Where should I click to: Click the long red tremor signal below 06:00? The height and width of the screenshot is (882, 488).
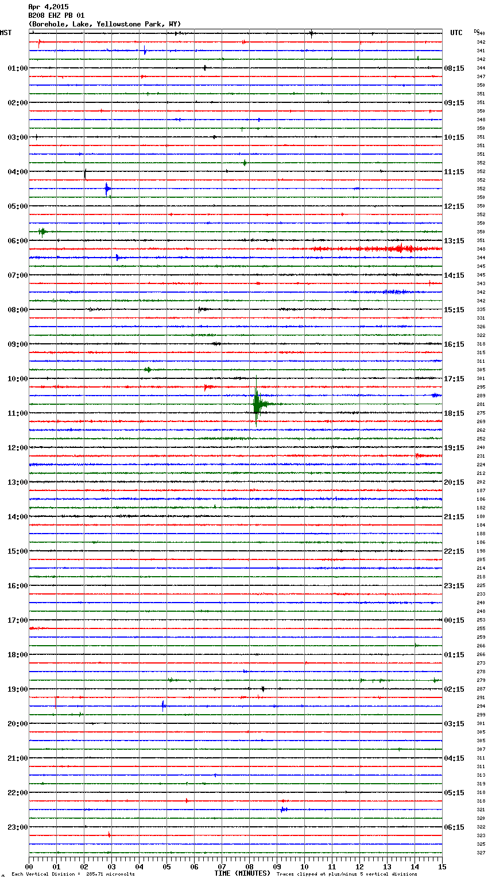376,249
